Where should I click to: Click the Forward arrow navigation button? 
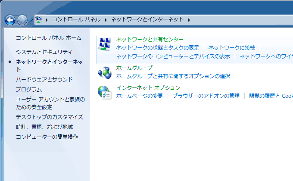pos(22,20)
